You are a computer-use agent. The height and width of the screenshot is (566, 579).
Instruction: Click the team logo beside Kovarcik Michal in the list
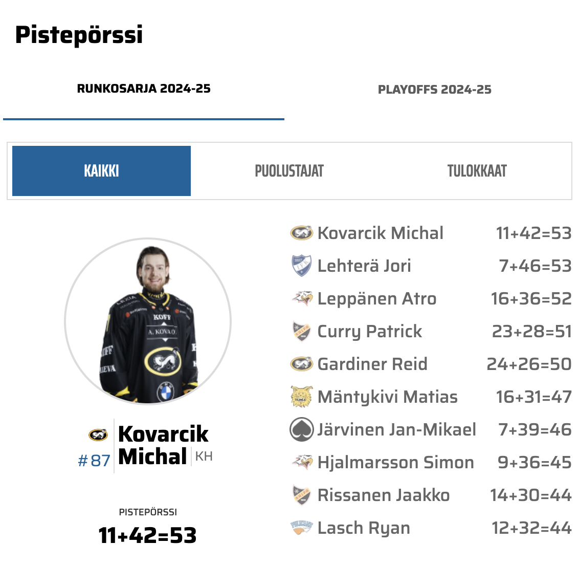301,233
